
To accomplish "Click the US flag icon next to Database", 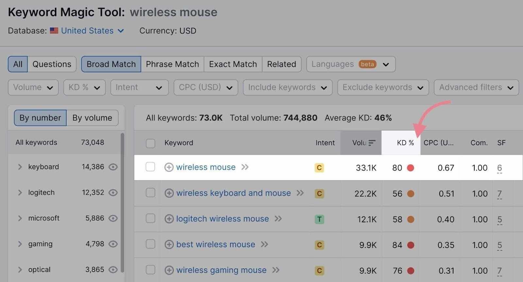I will 54,31.
